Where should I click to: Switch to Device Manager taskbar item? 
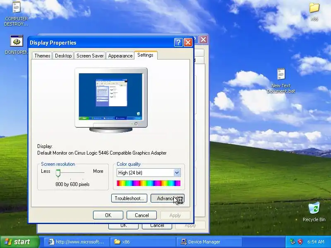click(x=209, y=242)
